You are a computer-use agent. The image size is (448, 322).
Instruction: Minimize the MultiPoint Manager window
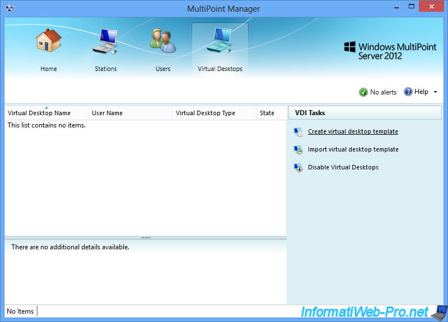coord(396,7)
